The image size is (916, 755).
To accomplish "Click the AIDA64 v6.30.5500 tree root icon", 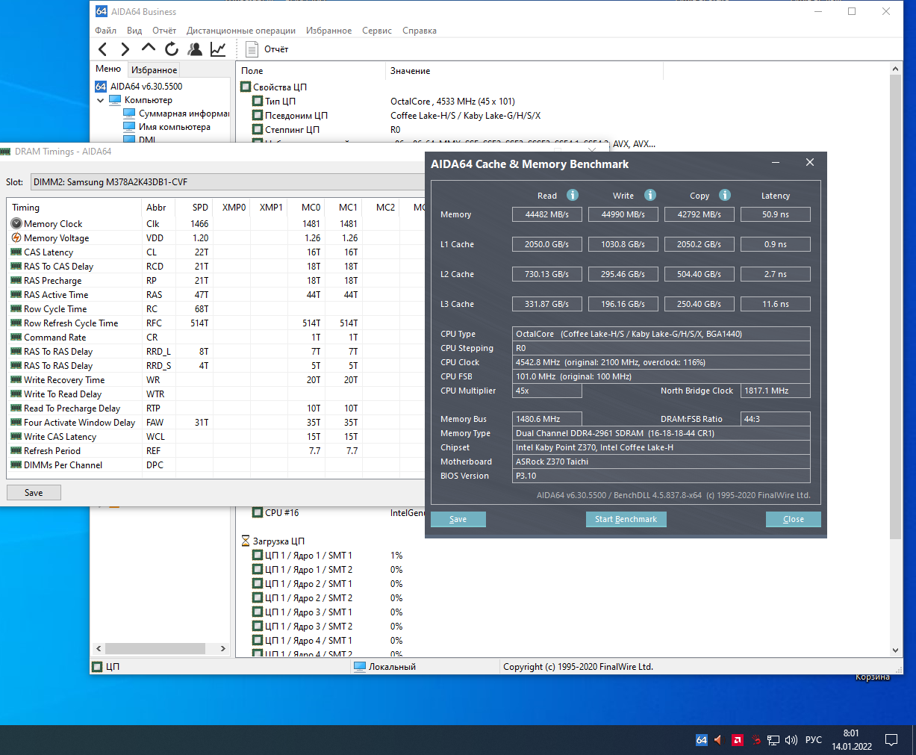I will point(101,86).
